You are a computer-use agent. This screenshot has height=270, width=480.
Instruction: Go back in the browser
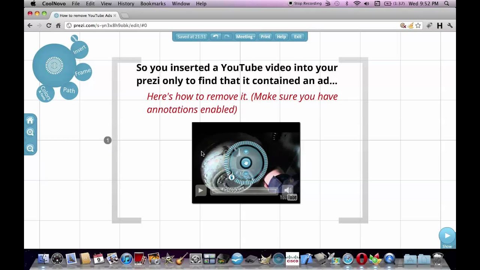tap(30, 25)
